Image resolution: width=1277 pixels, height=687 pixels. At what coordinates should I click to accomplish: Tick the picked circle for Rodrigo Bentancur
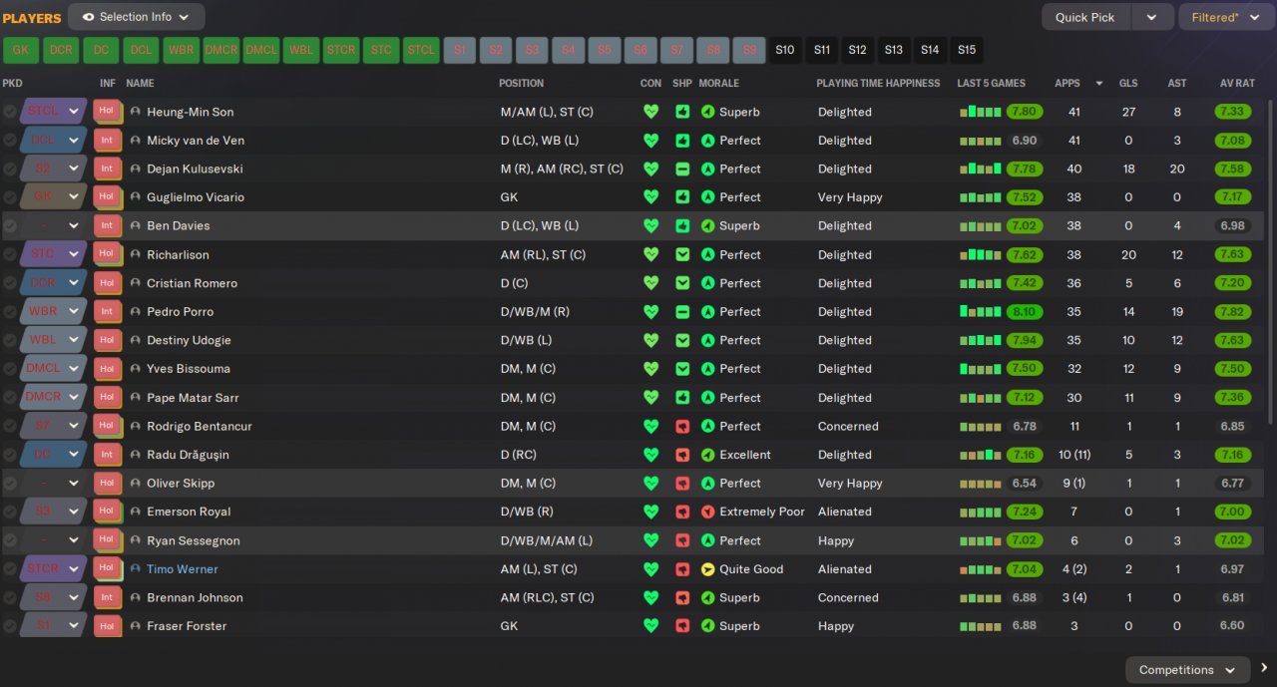coord(9,427)
